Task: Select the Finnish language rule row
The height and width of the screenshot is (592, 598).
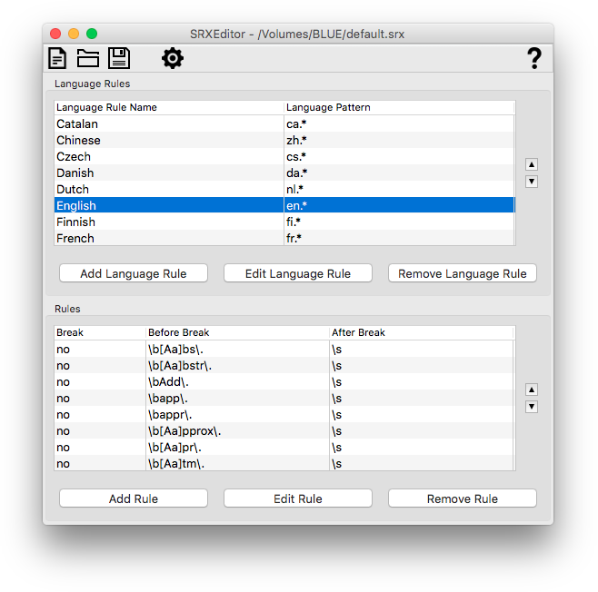Action: [284, 222]
